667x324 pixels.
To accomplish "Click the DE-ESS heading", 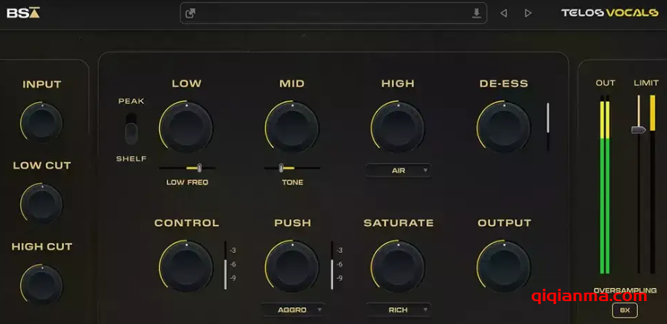I will point(503,84).
